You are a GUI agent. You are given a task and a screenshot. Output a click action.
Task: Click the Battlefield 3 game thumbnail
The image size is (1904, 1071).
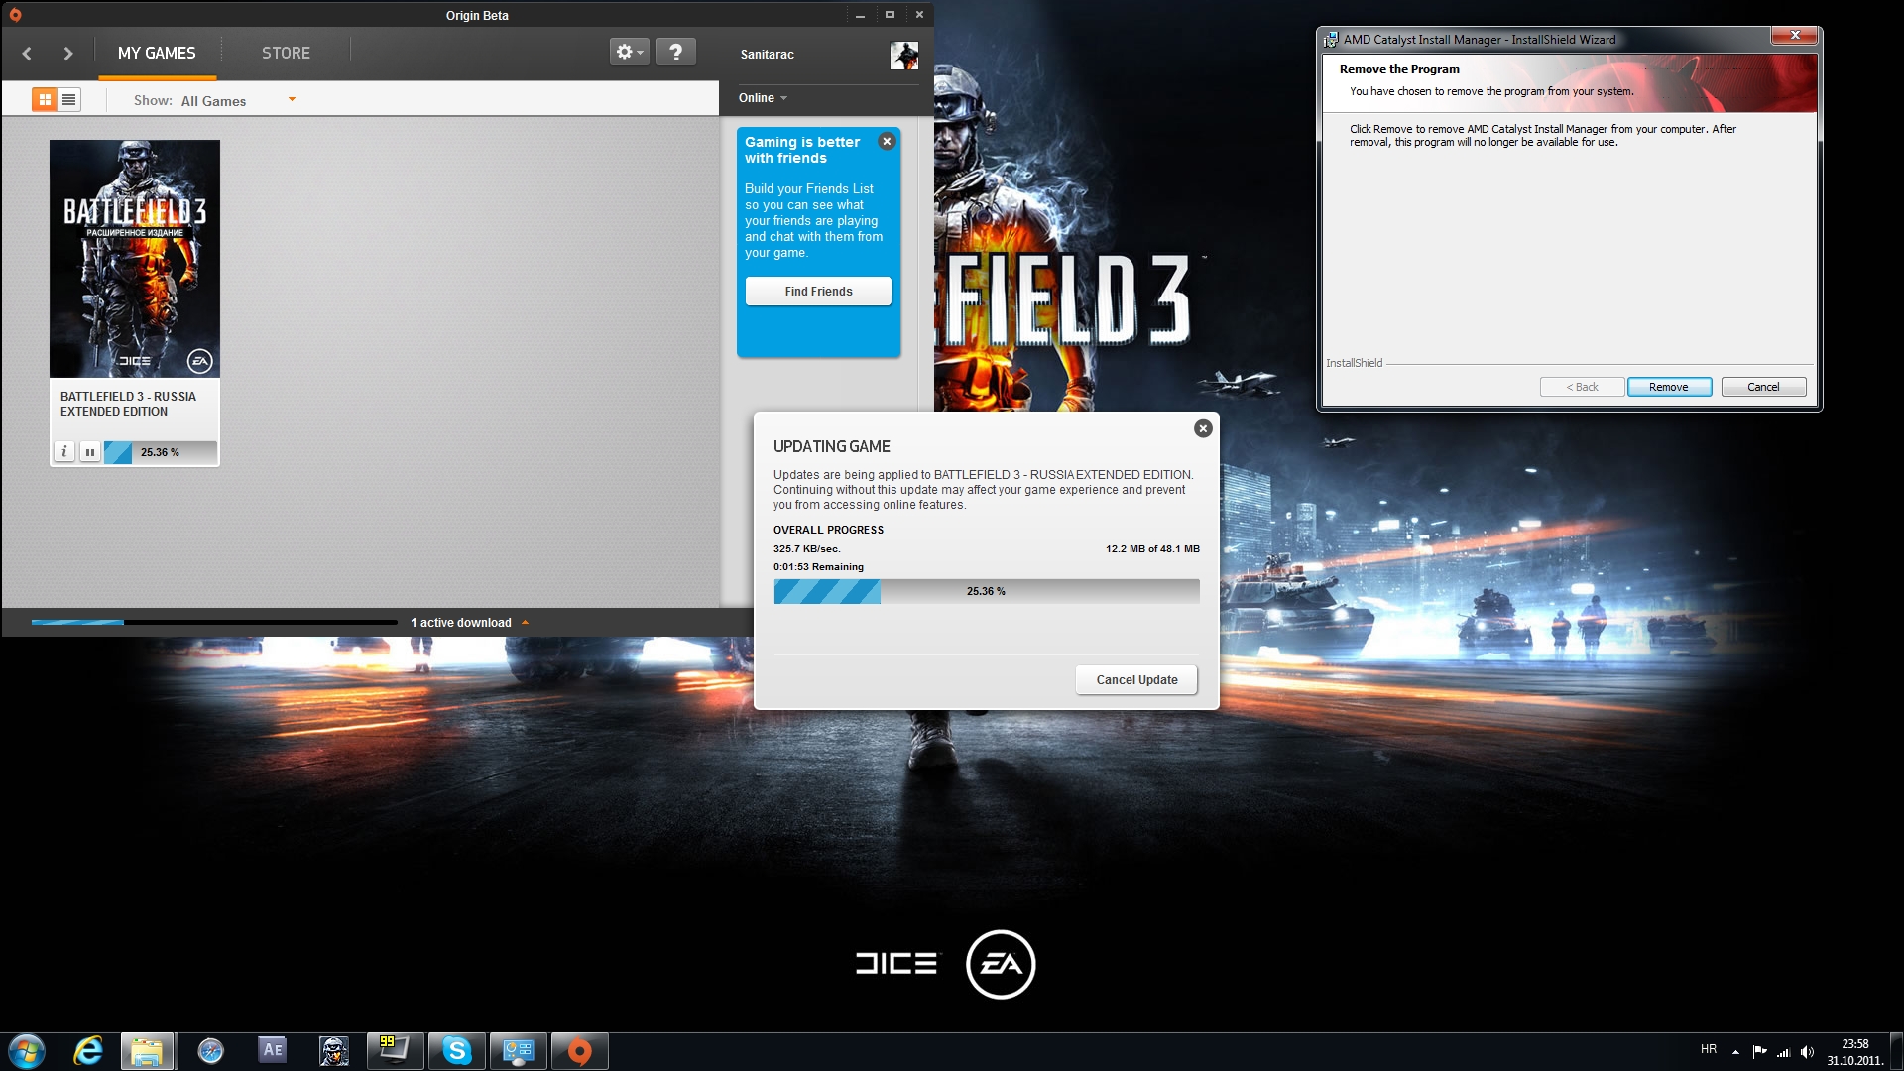pyautogui.click(x=134, y=258)
